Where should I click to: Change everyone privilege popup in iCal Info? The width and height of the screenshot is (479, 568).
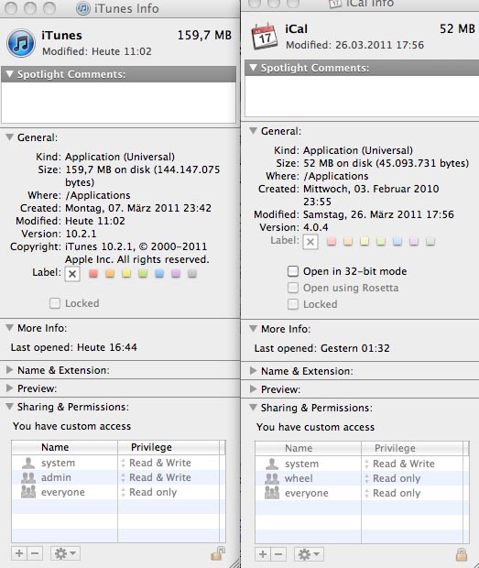393,493
